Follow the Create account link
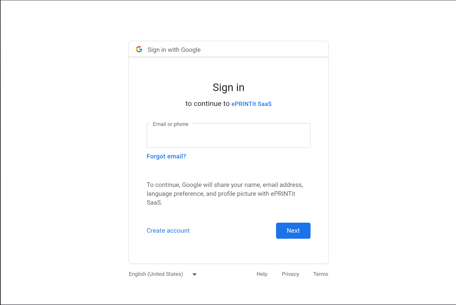 [x=168, y=231]
